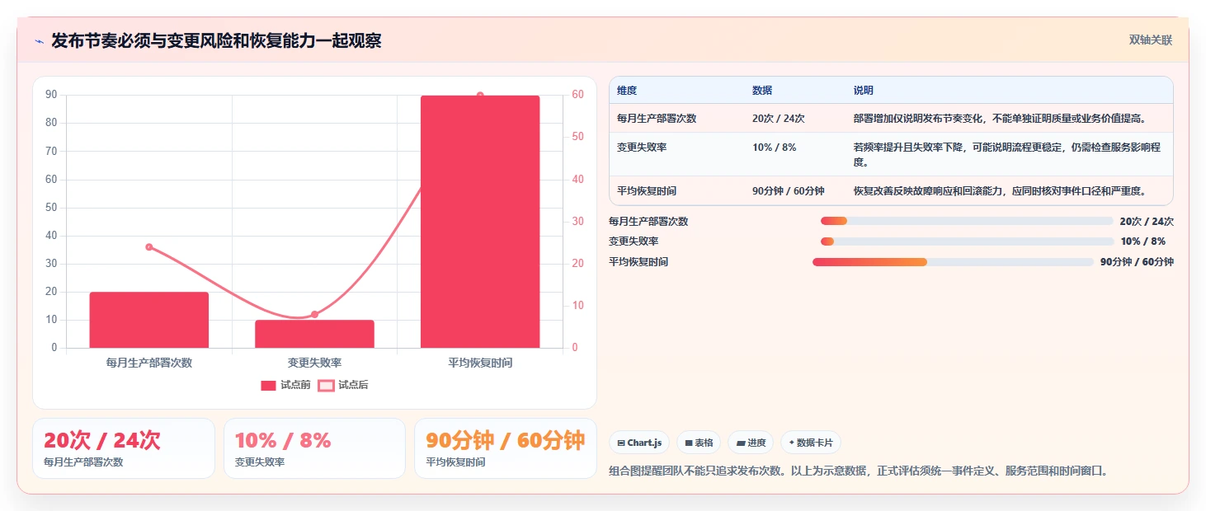Select the 表格 chip

pos(699,443)
